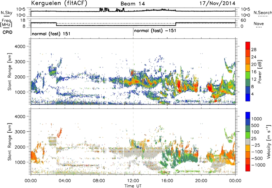Viewport: 272px width, 188px height.
Task: Pick the dark blue top segment of the Velocity colorbar
Action: 248,115
